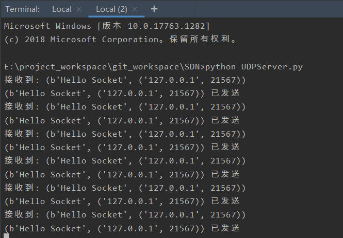The width and height of the screenshot is (343, 238).
Task: Click the Terminal: panel label
Action: (x=23, y=9)
